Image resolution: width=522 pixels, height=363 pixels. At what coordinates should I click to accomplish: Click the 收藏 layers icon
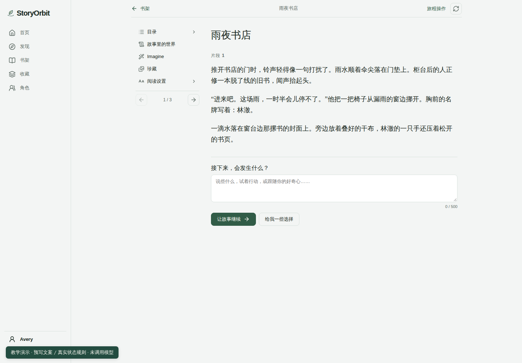pos(12,74)
